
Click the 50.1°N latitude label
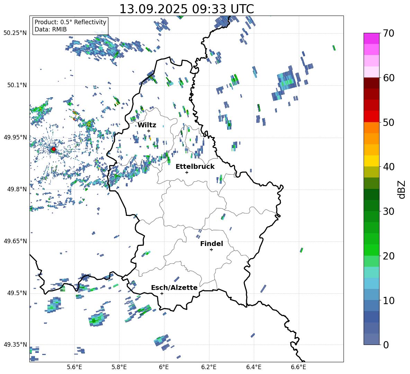point(17,85)
